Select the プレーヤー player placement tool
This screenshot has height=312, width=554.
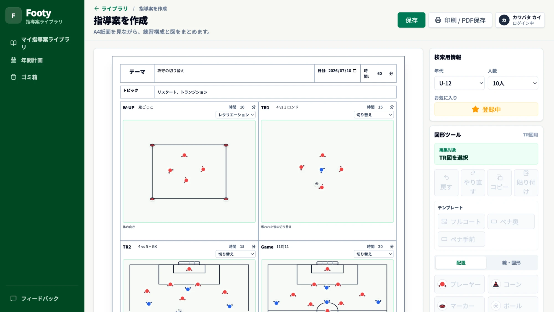tap(459, 284)
